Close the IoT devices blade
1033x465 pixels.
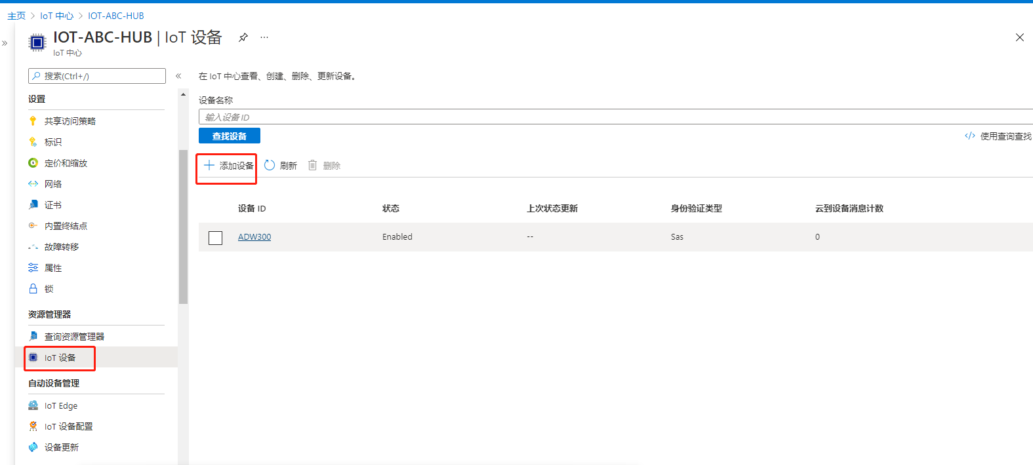[1020, 37]
